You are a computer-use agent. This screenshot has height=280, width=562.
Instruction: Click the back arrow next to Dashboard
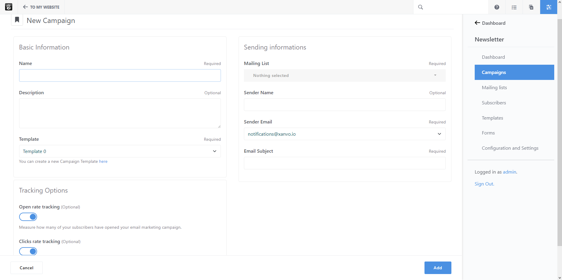pos(477,23)
